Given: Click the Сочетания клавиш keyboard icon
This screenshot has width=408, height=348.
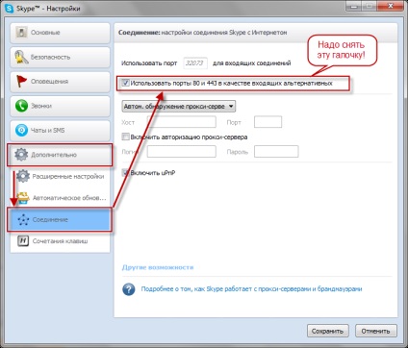Looking at the screenshot, I should tap(23, 241).
